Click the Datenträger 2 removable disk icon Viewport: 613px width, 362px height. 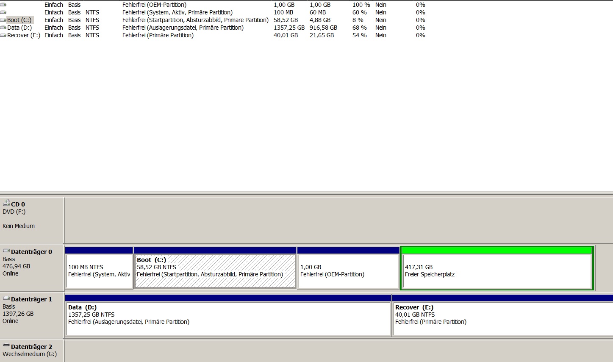click(x=6, y=346)
